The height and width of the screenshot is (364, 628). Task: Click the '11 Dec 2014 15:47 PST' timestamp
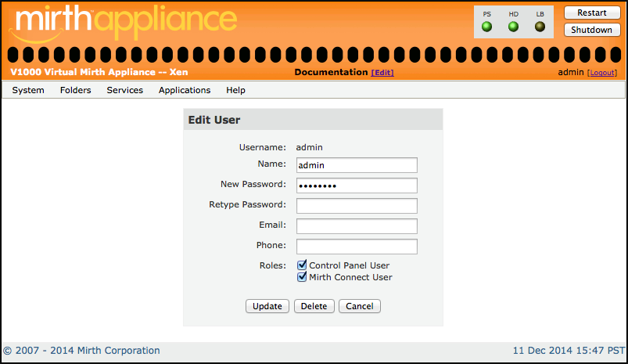pos(569,351)
